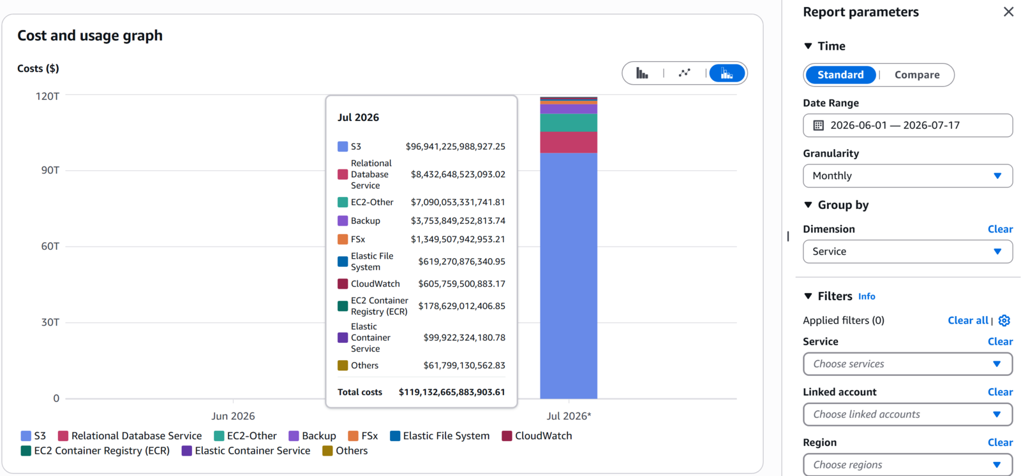
Task: Click the S3 segment of Jul 2026 bar
Action: [569, 275]
